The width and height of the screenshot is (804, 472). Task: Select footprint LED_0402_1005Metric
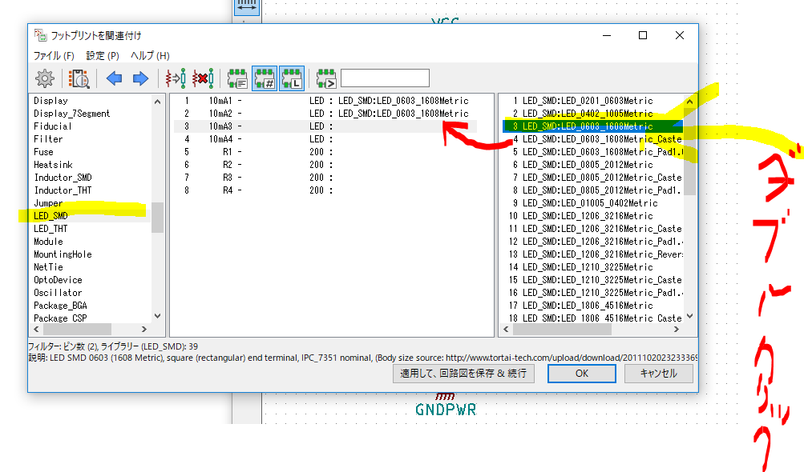[588, 113]
